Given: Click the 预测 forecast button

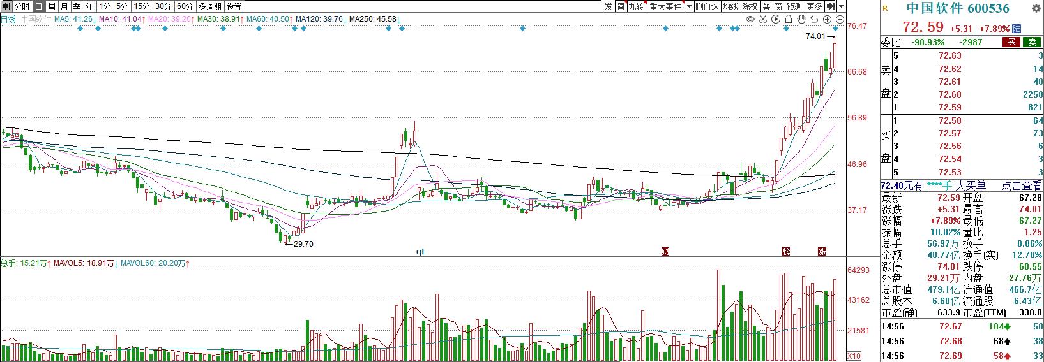Looking at the screenshot, I should (x=794, y=6).
